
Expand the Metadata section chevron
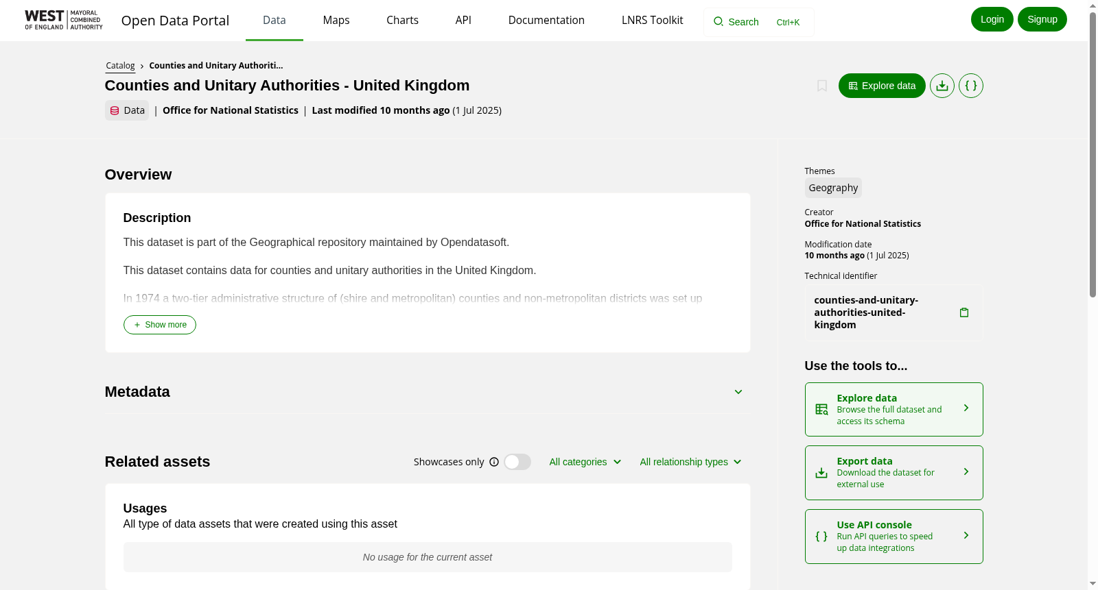(738, 392)
